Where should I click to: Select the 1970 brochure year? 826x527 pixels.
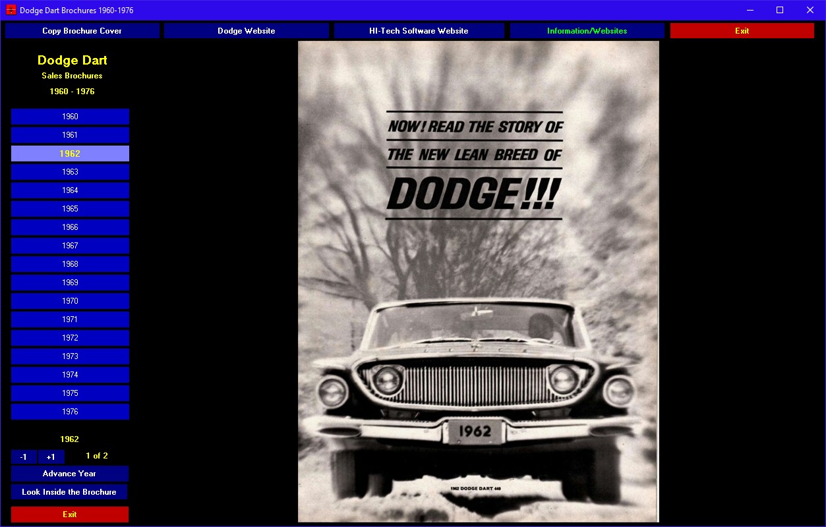point(70,301)
